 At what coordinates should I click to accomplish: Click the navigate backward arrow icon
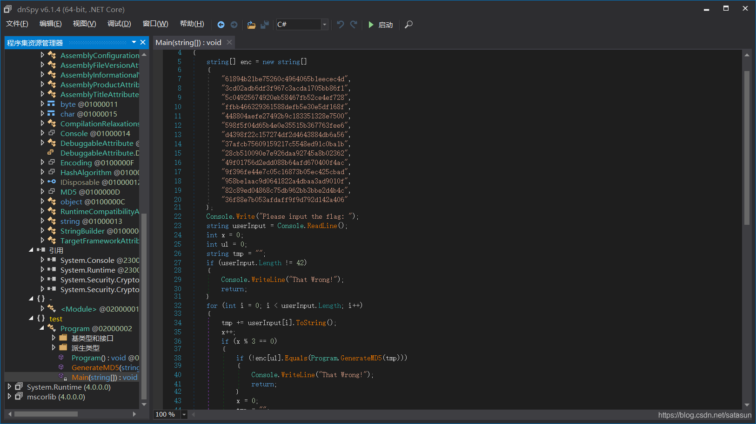point(221,25)
